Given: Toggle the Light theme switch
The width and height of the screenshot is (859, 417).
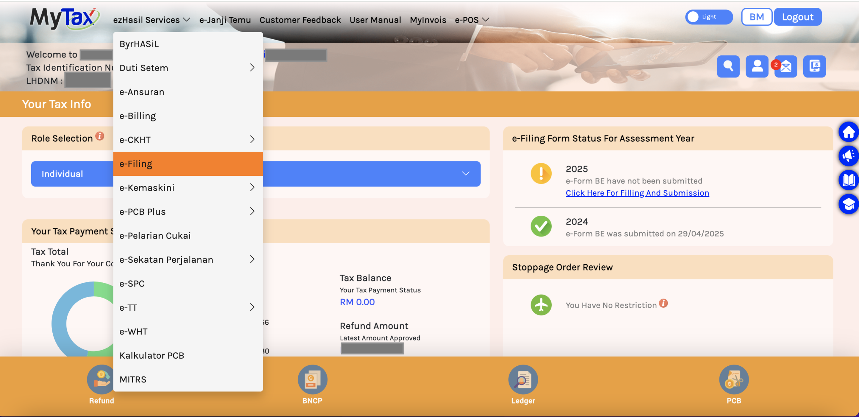Looking at the screenshot, I should [708, 17].
